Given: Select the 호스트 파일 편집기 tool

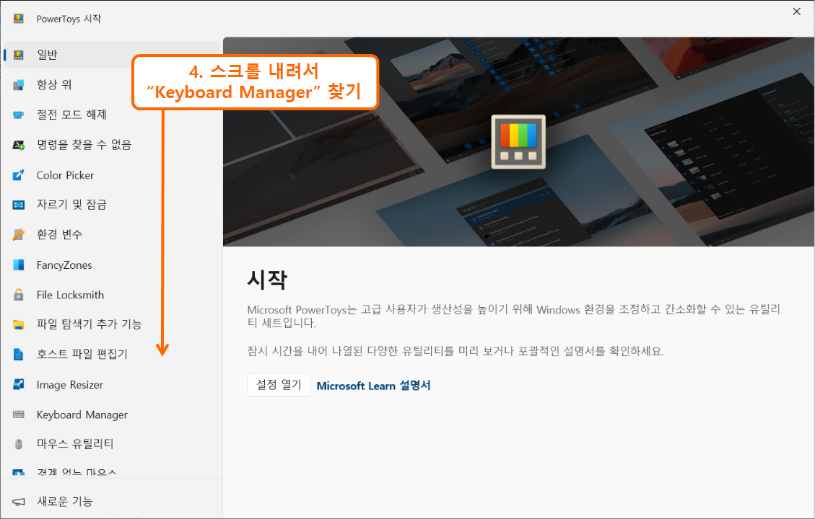Looking at the screenshot, I should point(76,354).
